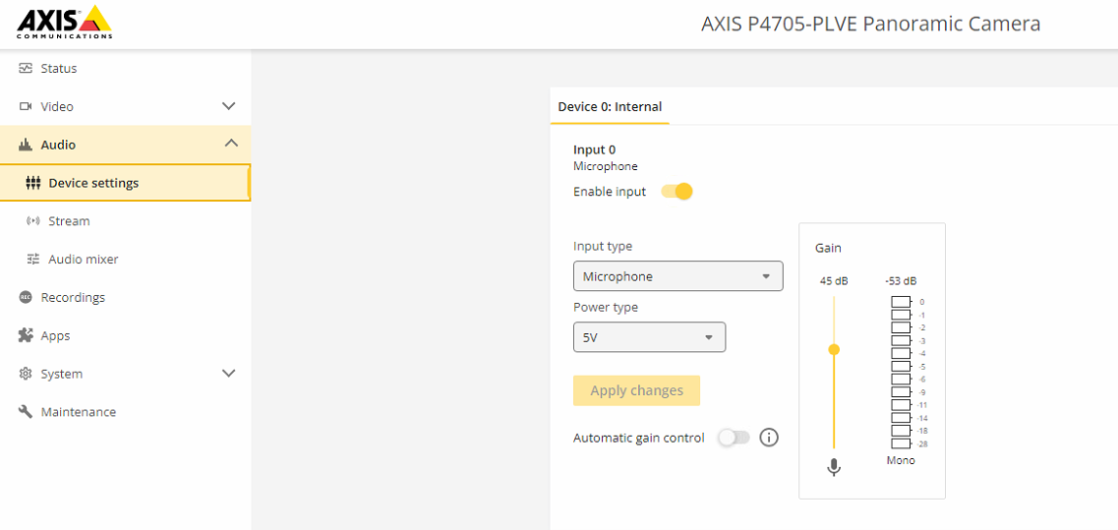
Task: Switch to Device 0: Internal tab
Action: pos(610,106)
